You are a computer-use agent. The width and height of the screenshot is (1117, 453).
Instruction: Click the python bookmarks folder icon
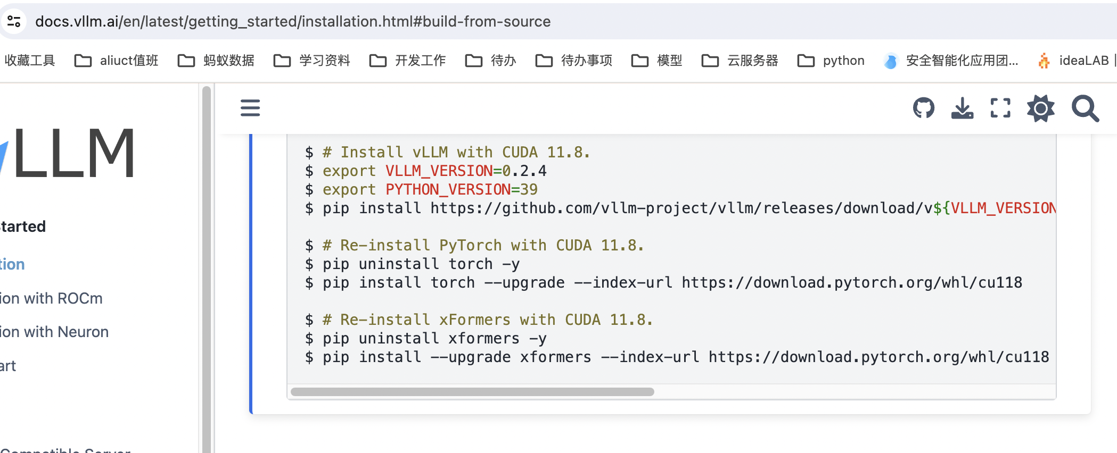click(807, 60)
